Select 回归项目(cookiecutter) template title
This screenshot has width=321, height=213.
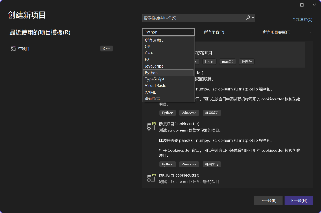click(179, 175)
